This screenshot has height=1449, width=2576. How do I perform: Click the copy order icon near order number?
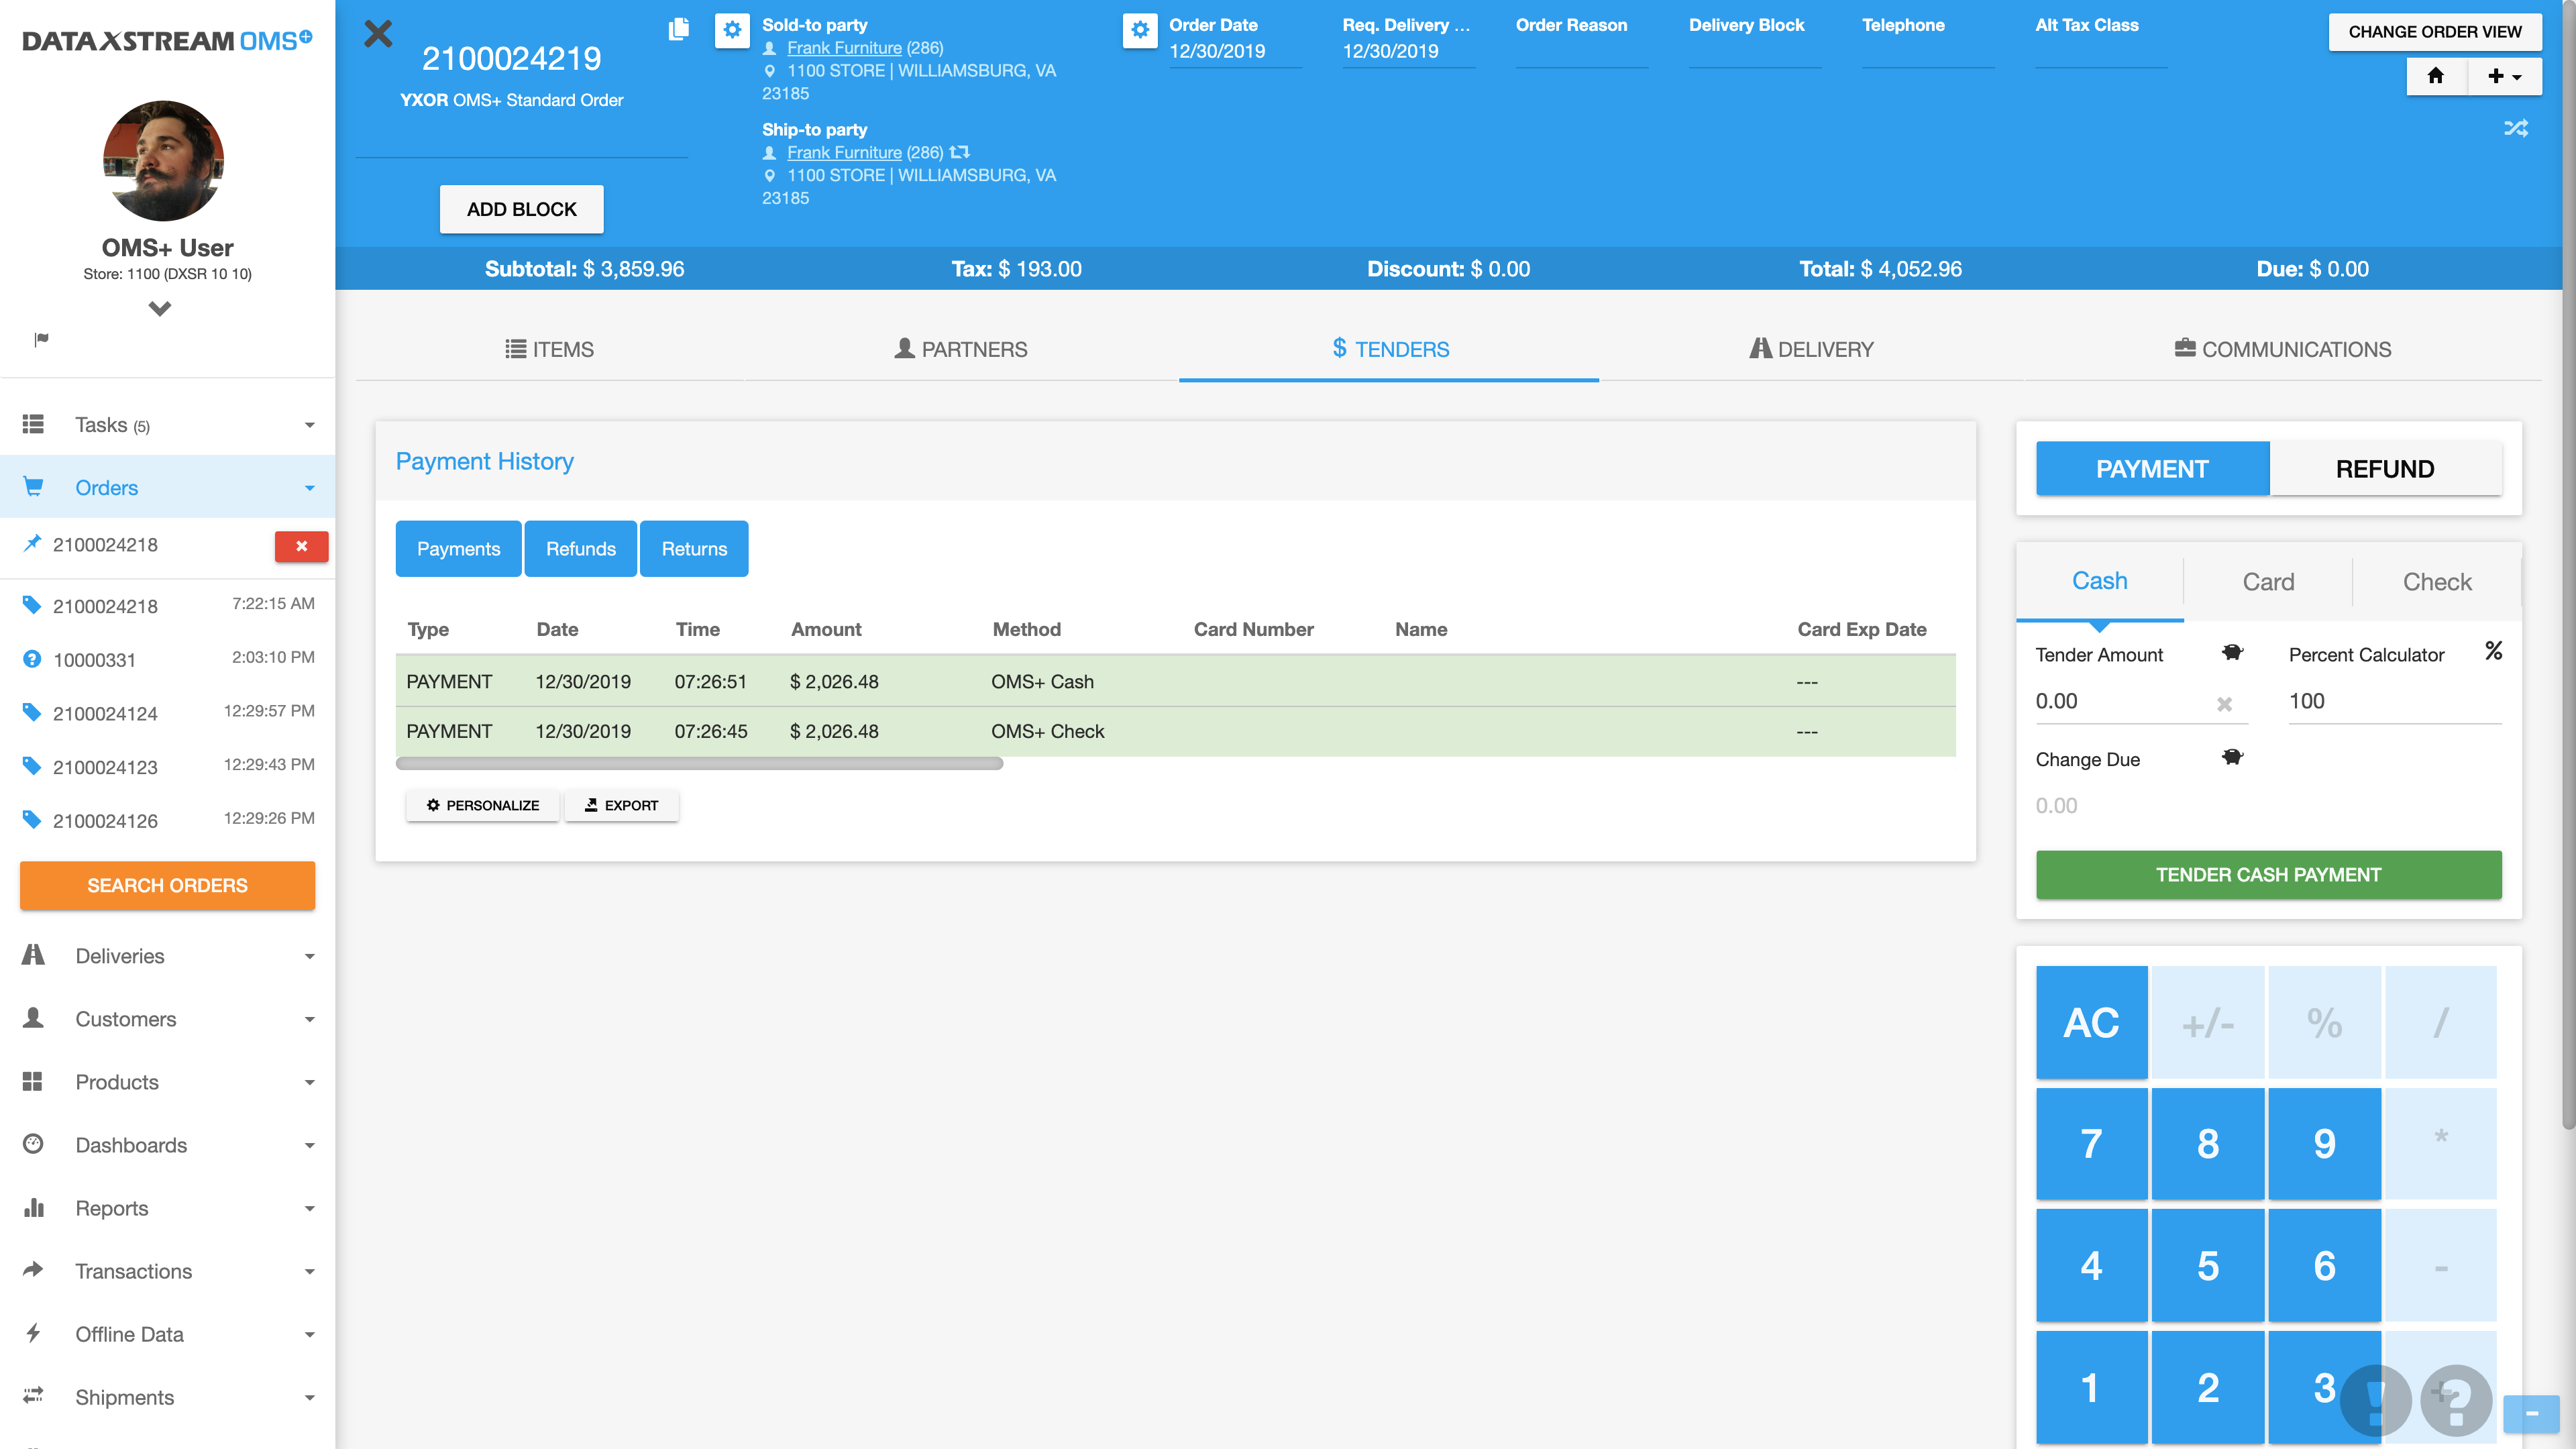678,29
